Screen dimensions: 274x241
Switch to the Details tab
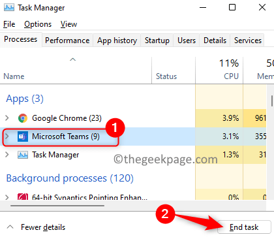pos(215,40)
